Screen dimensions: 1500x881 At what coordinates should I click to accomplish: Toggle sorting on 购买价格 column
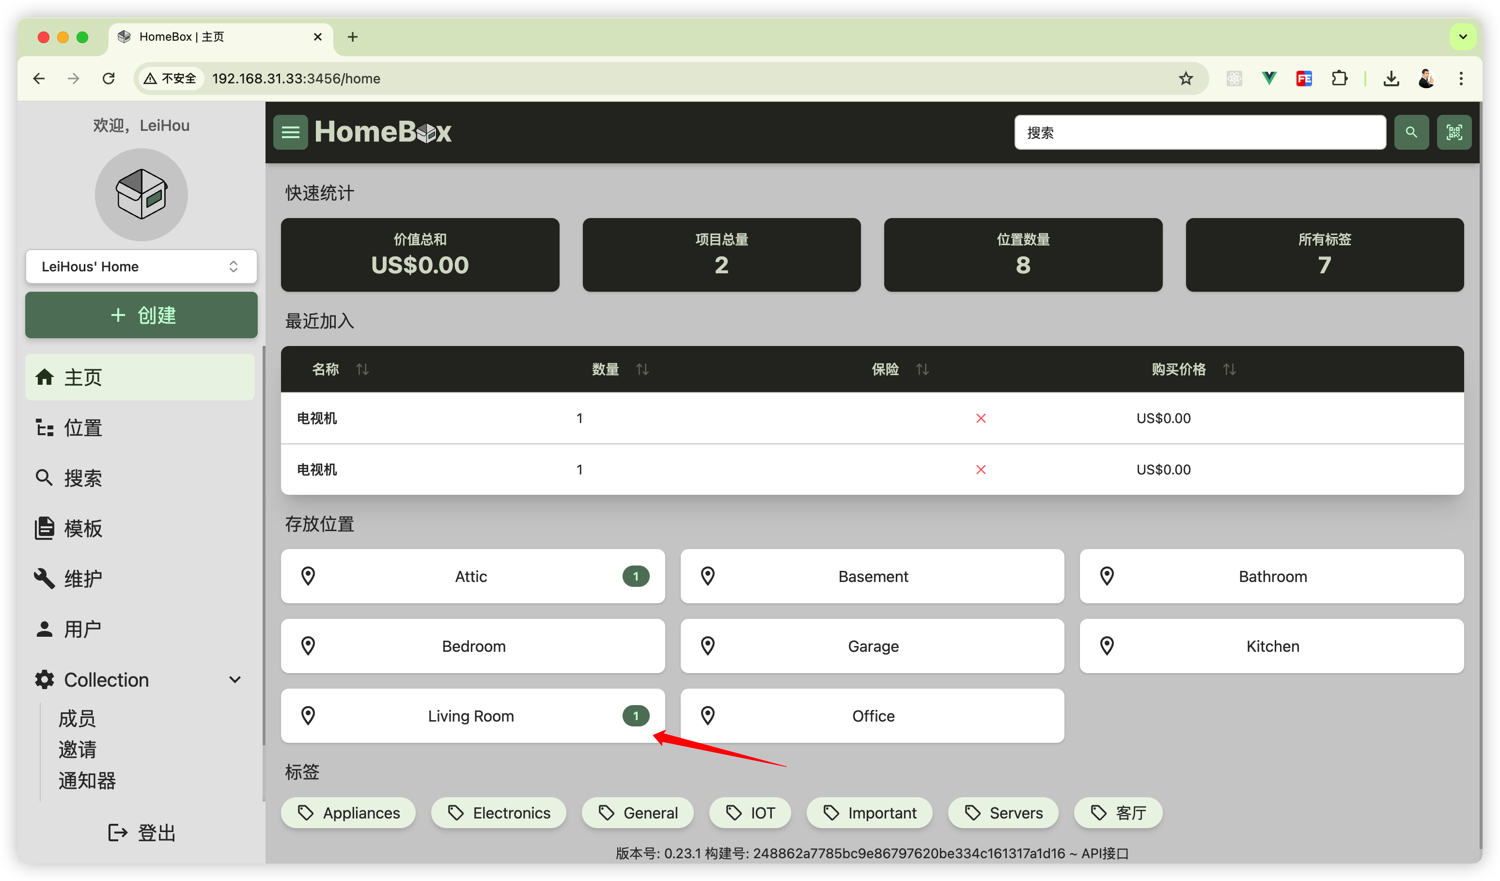point(1229,369)
